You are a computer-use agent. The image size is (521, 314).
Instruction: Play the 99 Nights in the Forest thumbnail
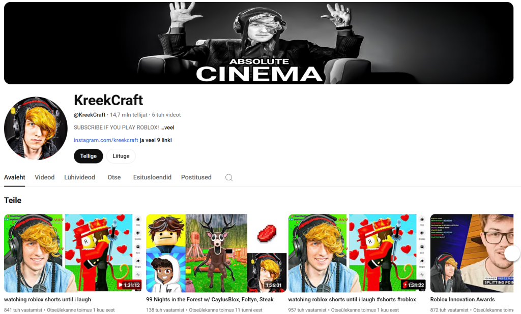click(x=216, y=253)
